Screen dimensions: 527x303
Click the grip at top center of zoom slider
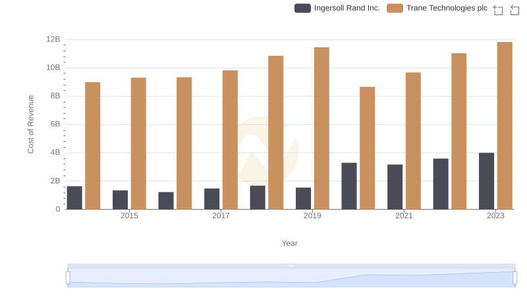(x=291, y=266)
